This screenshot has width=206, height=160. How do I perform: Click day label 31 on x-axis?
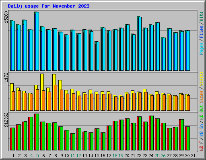pyautogui.click(x=193, y=156)
